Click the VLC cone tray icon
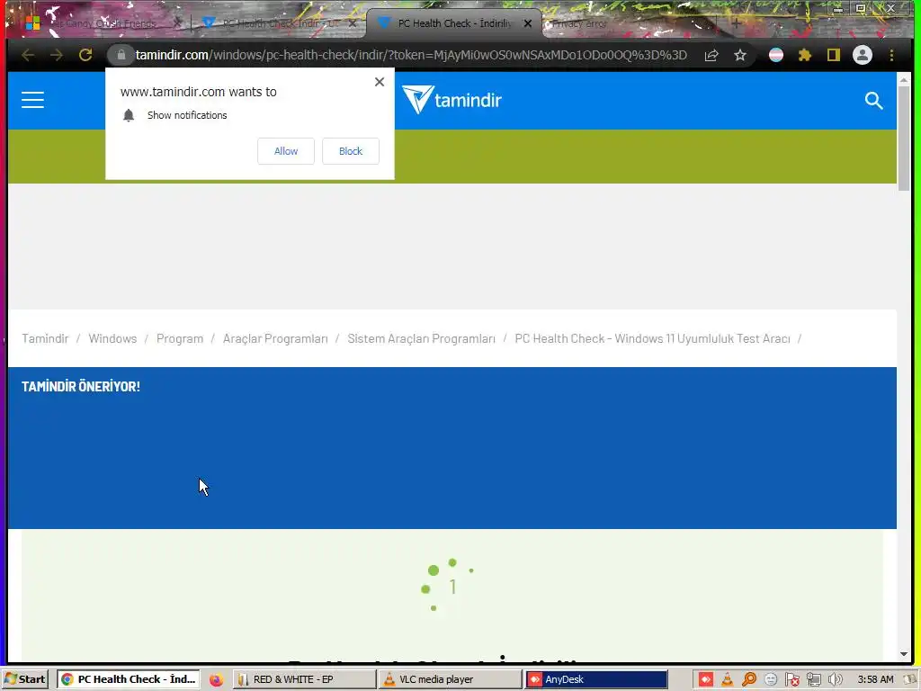This screenshot has height=691, width=921. [x=727, y=680]
